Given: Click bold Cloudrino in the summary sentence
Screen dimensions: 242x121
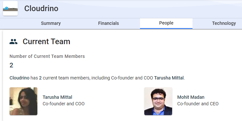Looking at the screenshot, I should click(19, 78).
